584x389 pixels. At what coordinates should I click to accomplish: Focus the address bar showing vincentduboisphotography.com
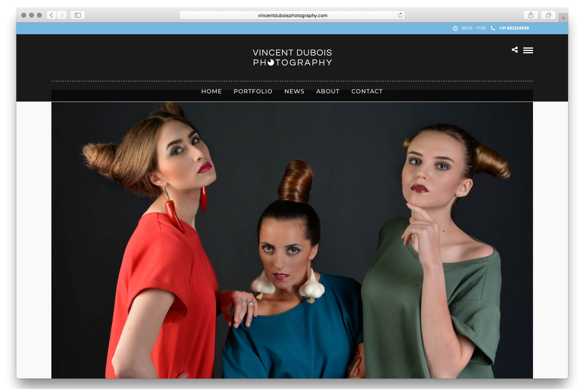(x=292, y=15)
